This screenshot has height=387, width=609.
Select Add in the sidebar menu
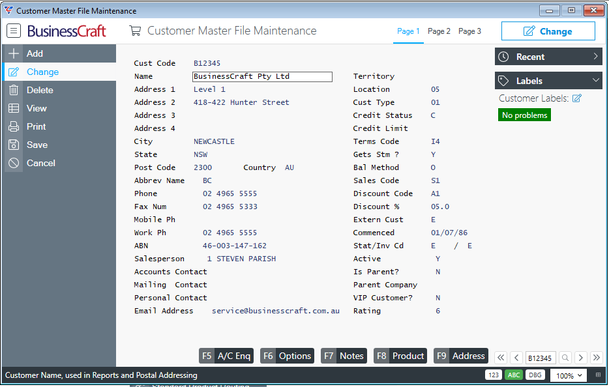60,53
